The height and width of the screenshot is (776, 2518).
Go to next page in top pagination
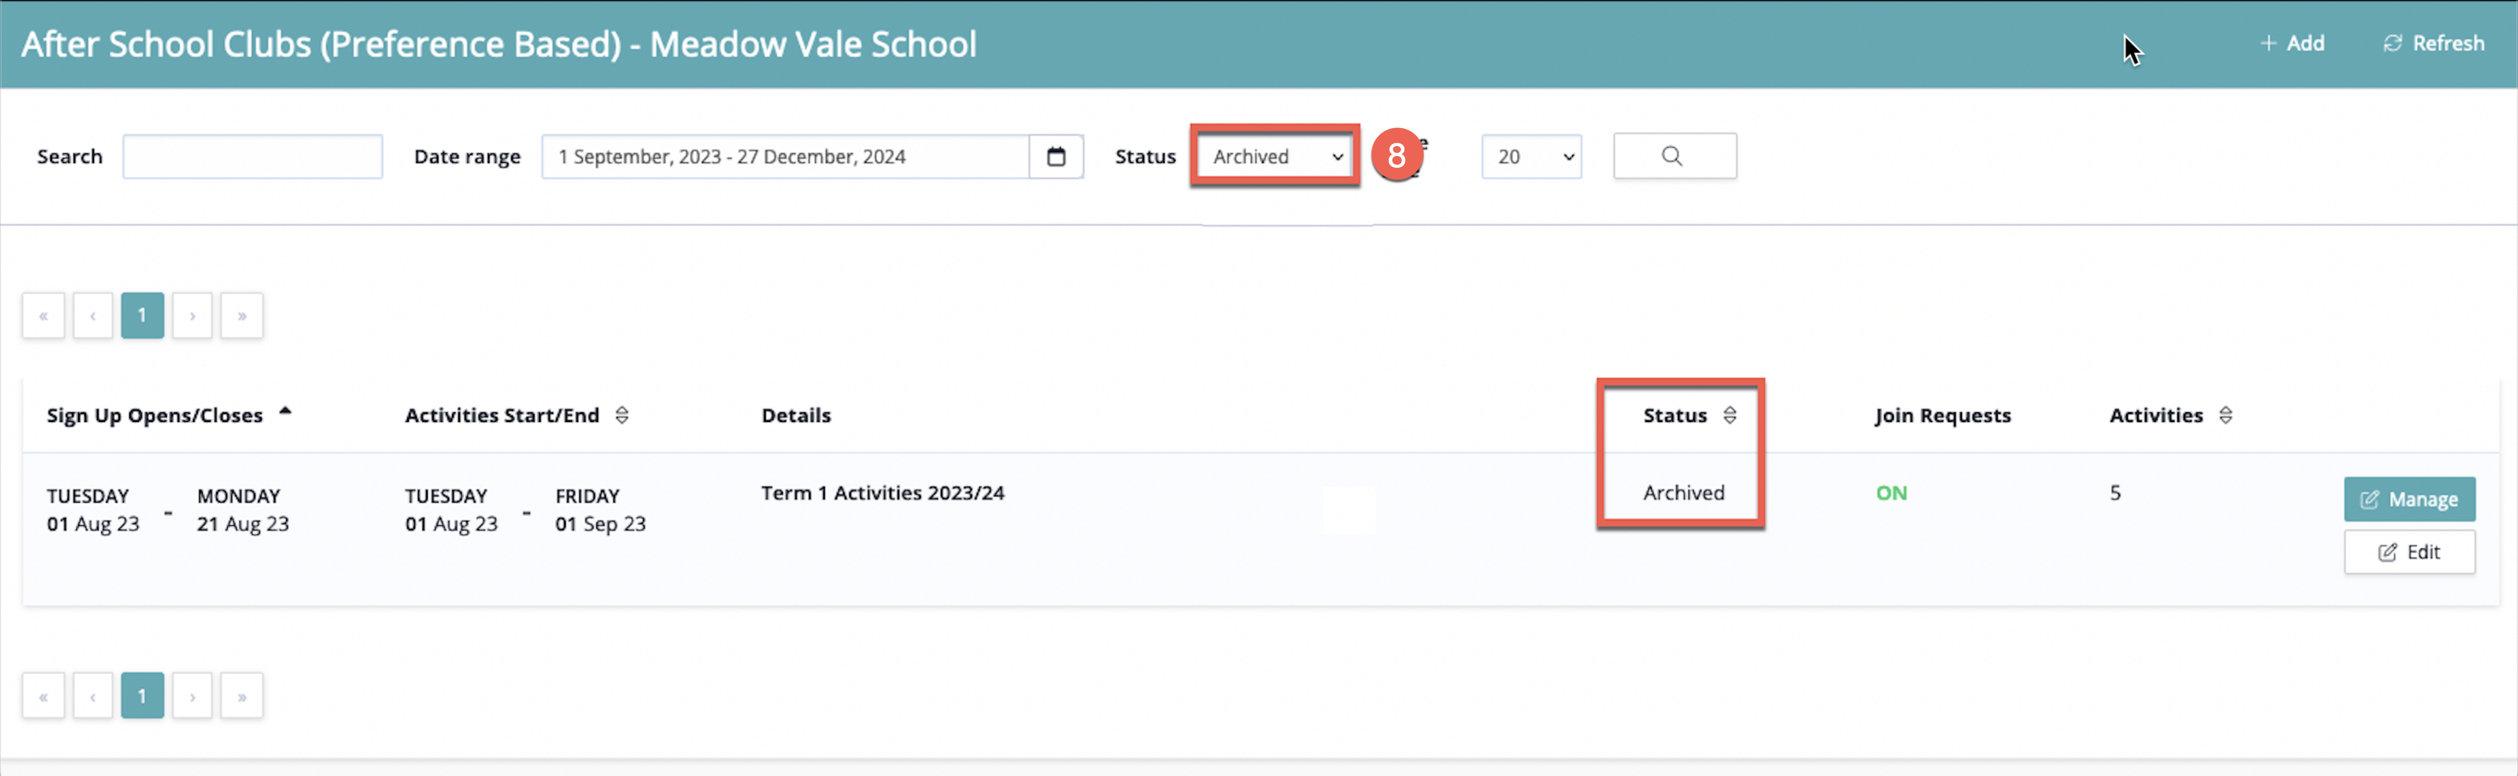tap(192, 316)
